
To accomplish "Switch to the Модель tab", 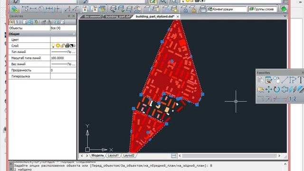I will [x=97, y=155].
